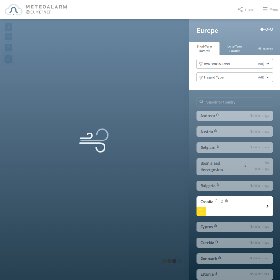The height and width of the screenshot is (280, 280).
Task: Click the middle dark legend dot on map
Action: coord(169,261)
